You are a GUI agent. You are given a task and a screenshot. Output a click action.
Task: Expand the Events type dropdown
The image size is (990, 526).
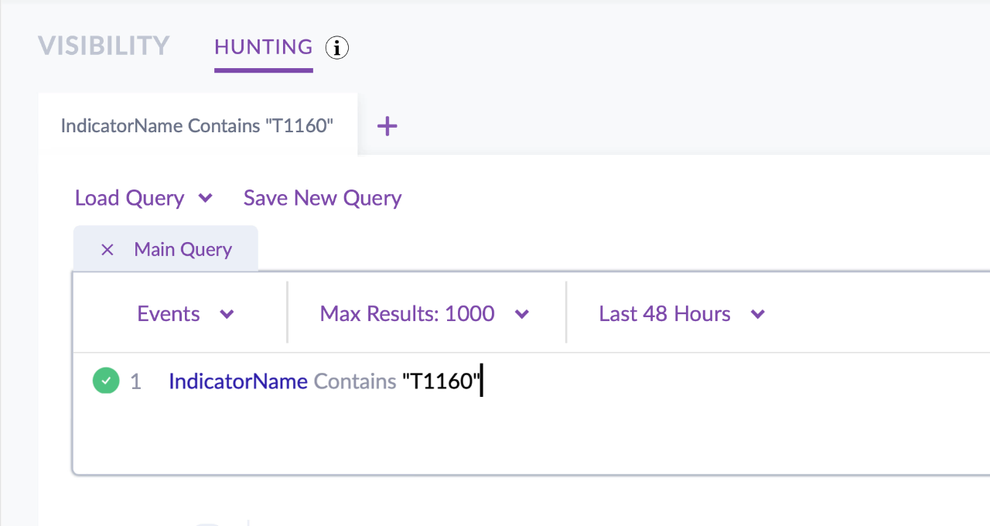pyautogui.click(x=169, y=314)
